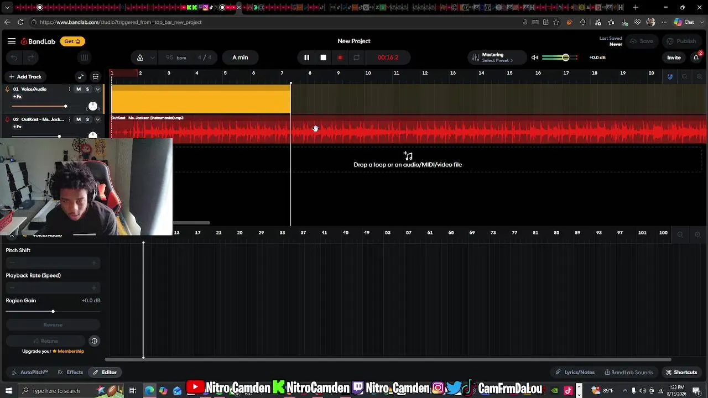Pause playback with the pause button

point(306,57)
